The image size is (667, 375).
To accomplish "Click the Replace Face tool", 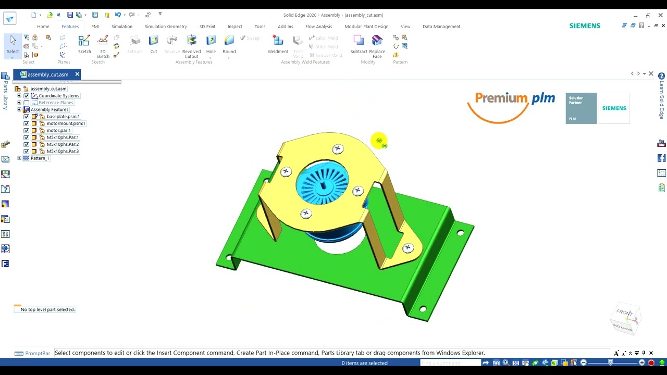I will [377, 46].
